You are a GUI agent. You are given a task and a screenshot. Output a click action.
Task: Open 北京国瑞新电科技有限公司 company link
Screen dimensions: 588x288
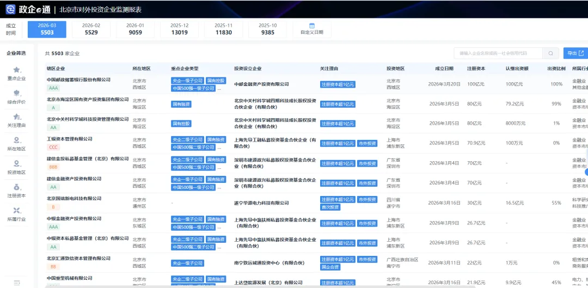coord(74,199)
